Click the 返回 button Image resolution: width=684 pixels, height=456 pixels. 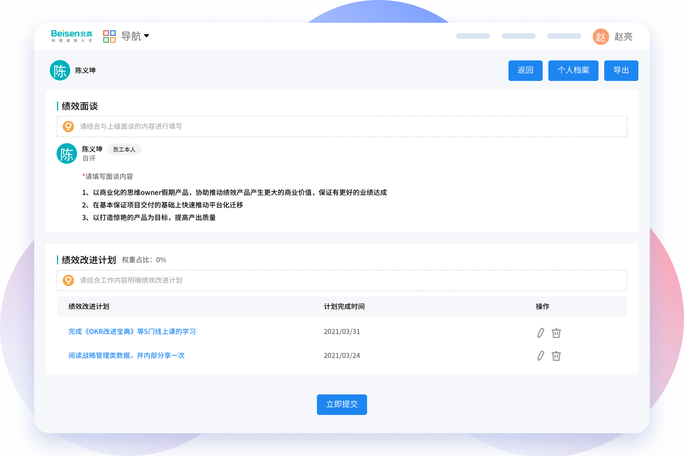[x=525, y=70]
